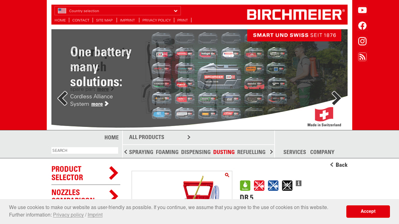Open PRIVACY POLICY in top bar
Viewport: 399px width, 224px height.
[157, 20]
